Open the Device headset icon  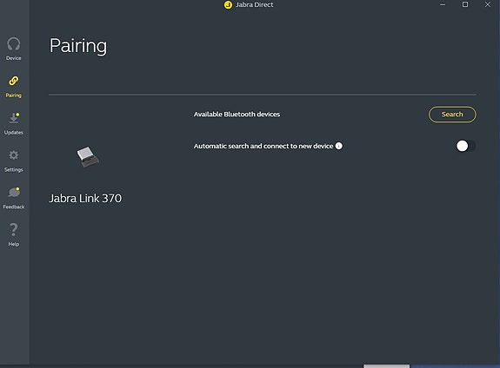tap(14, 44)
